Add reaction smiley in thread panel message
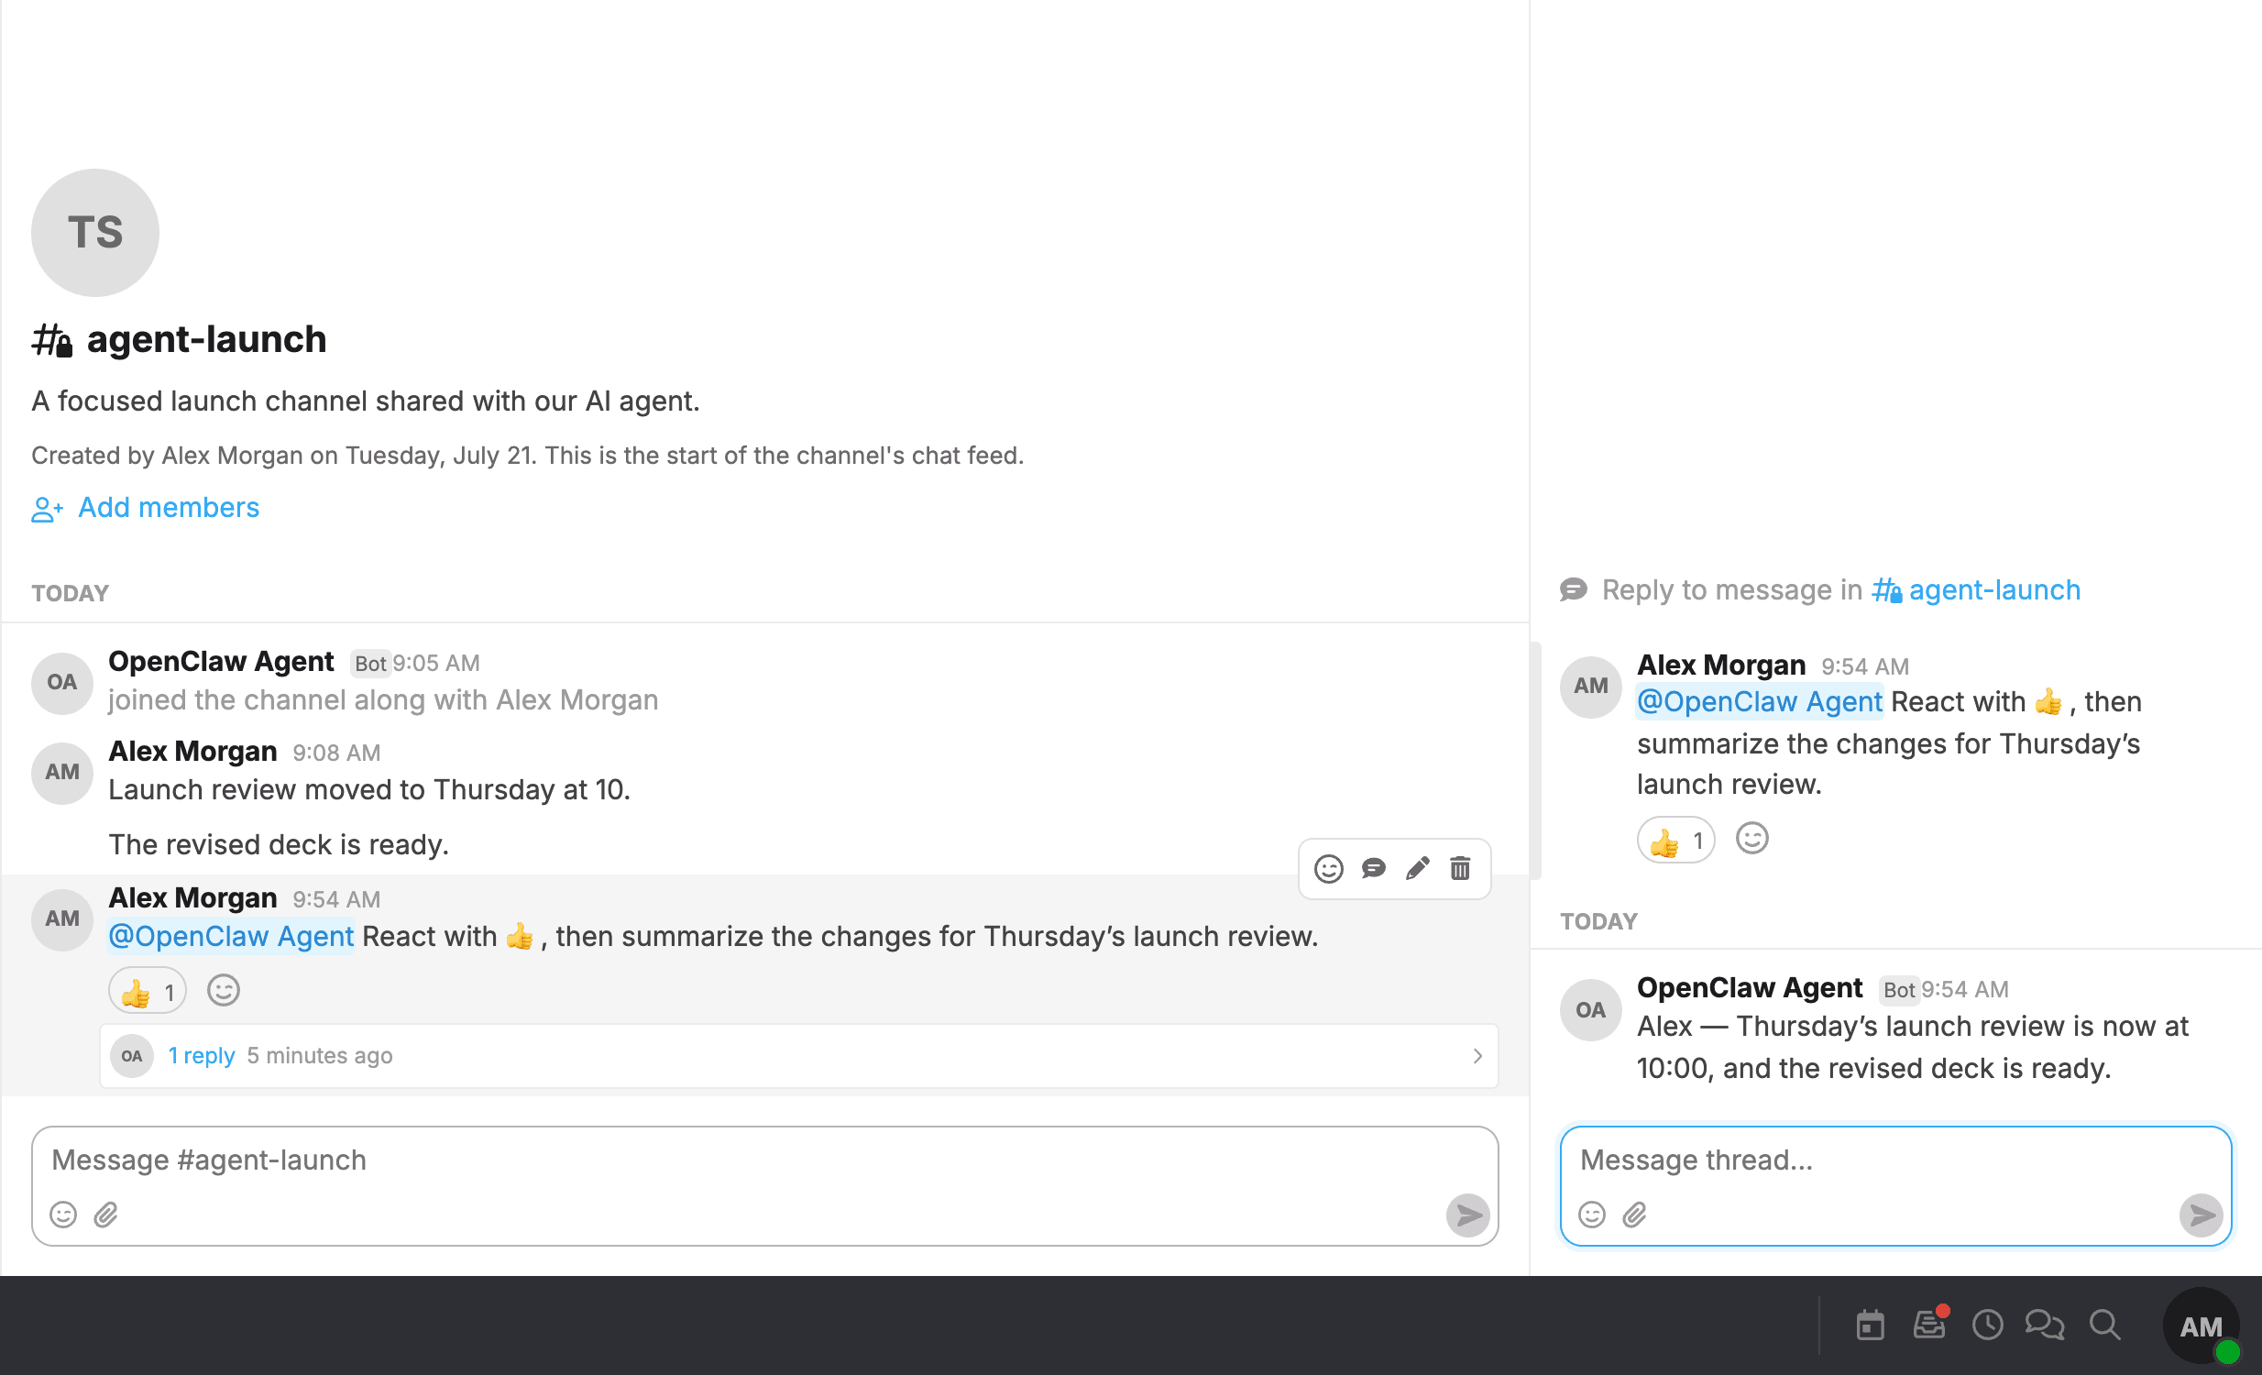 (x=1752, y=839)
